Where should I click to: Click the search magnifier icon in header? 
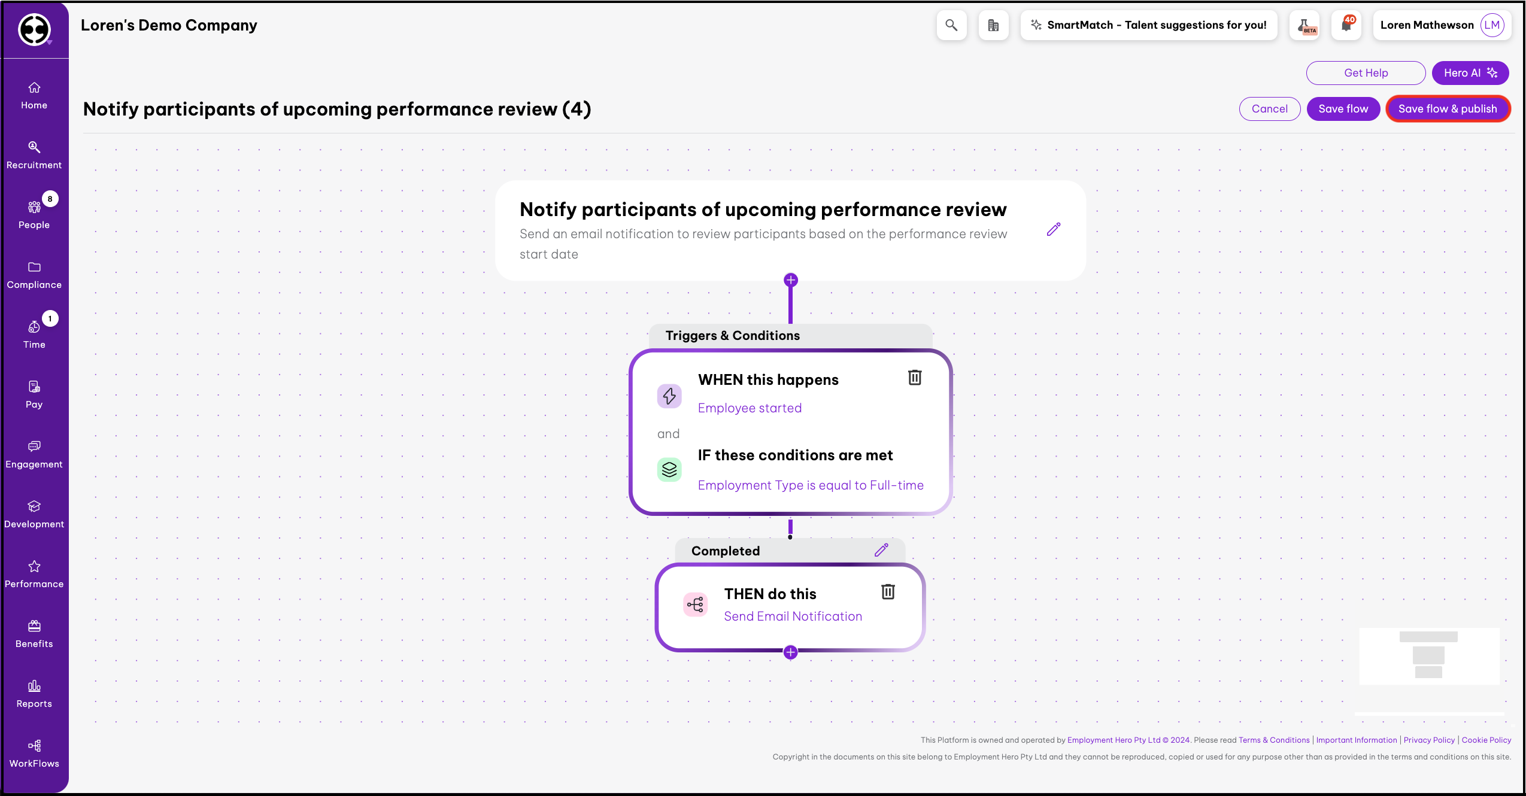[951, 25]
